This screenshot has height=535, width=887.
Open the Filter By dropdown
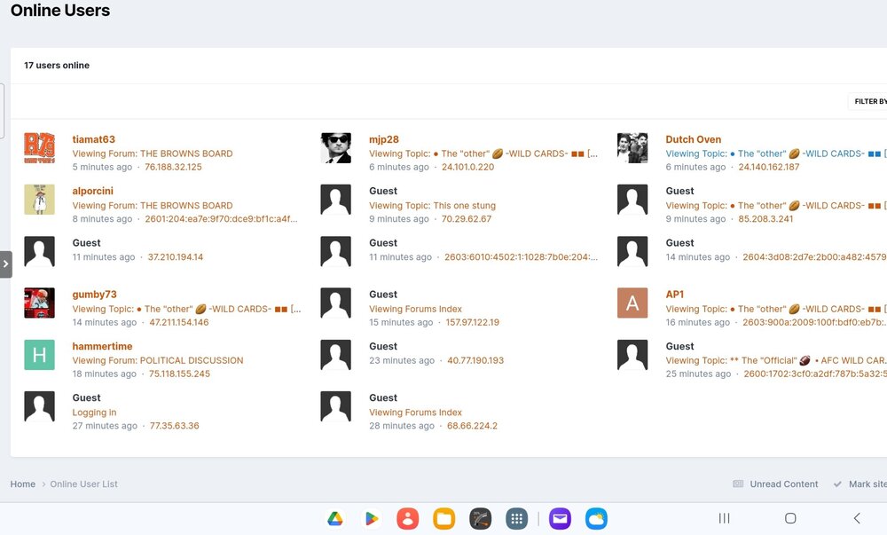867,101
